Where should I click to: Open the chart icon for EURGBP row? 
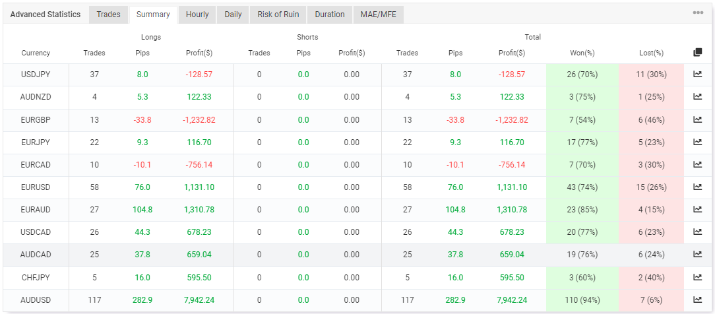[x=697, y=119]
